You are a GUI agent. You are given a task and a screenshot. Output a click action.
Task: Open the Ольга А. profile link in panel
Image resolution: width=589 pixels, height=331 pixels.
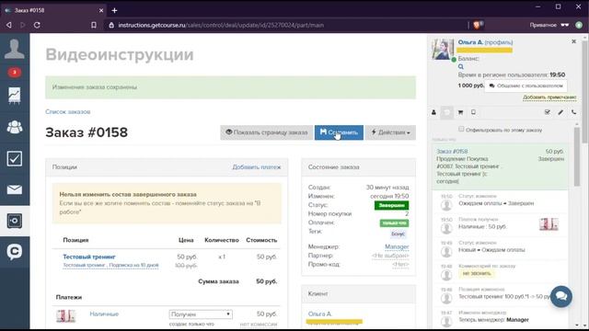click(485, 42)
